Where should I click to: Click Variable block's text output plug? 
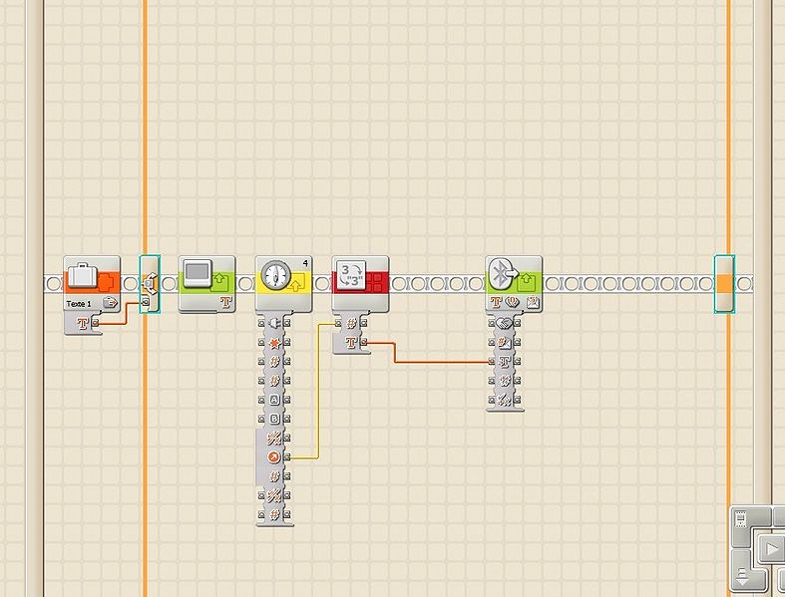[95, 323]
